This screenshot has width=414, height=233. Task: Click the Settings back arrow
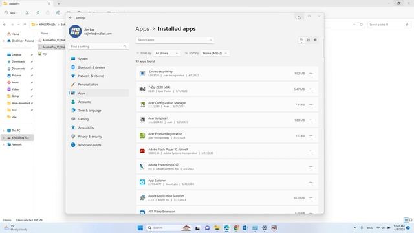coord(71,18)
